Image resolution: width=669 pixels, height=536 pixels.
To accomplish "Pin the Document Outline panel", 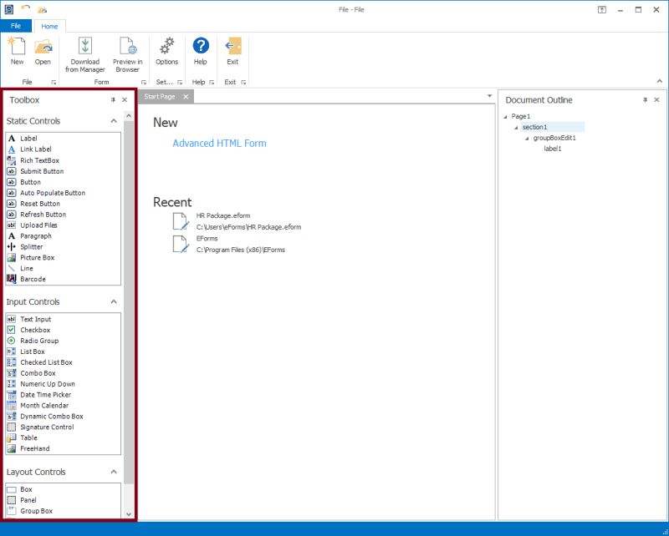I will pyautogui.click(x=645, y=99).
